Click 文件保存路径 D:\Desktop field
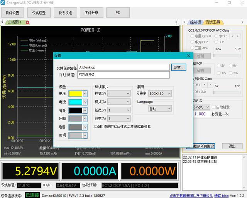 [123, 67]
